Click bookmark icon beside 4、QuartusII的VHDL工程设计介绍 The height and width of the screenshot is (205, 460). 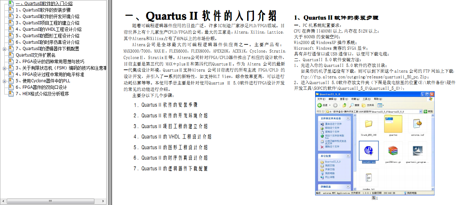point(11,29)
